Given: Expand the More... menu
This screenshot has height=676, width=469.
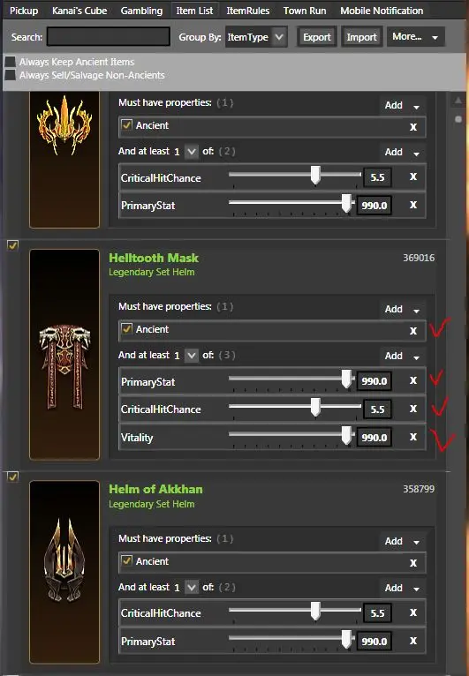Looking at the screenshot, I should click(415, 37).
